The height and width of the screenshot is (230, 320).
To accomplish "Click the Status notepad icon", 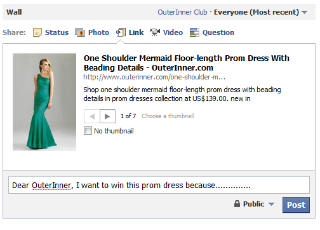I will click(37, 32).
